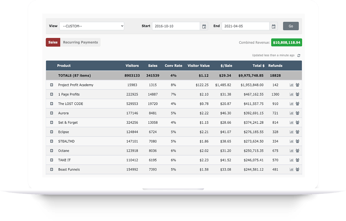Open the View --CUSTOM-- dropdown
Image resolution: width=346 pixels, height=221 pixels.
point(92,26)
